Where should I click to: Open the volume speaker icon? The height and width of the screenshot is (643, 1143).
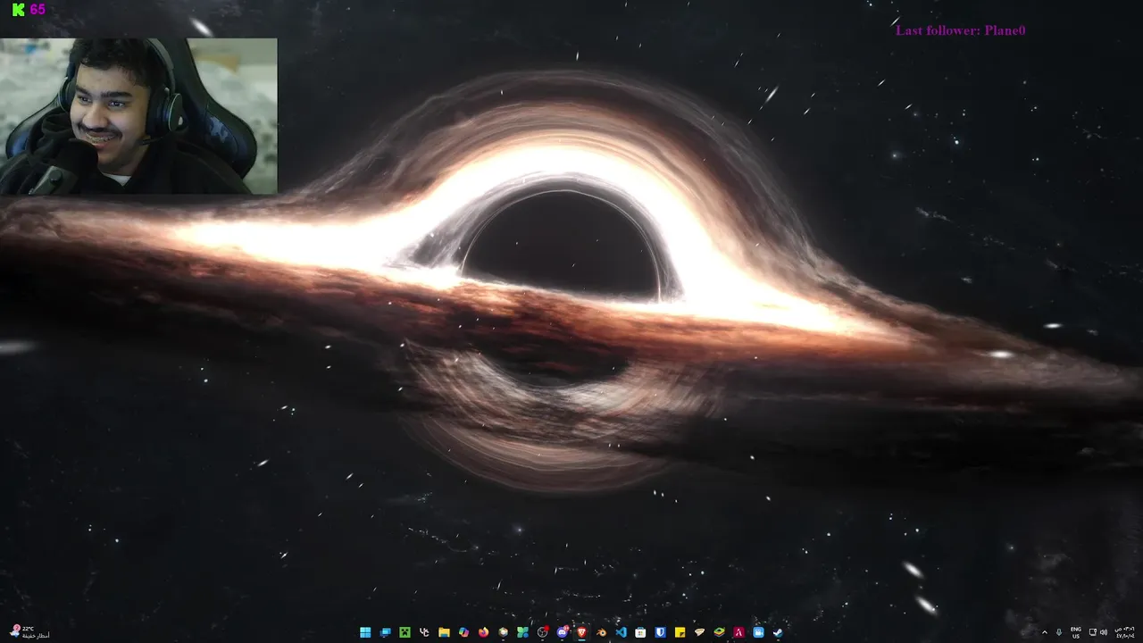click(x=1104, y=632)
